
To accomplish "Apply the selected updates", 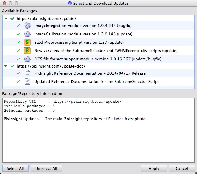I will click(154, 168).
